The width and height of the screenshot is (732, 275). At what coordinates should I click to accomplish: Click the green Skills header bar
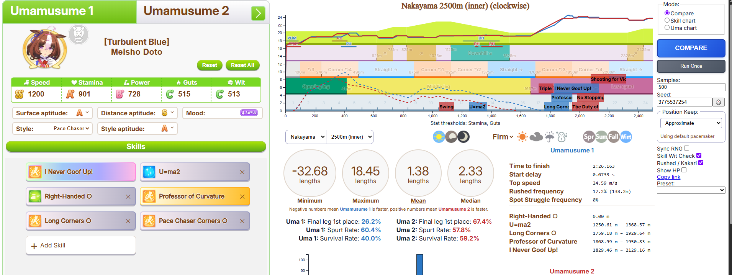tap(136, 146)
